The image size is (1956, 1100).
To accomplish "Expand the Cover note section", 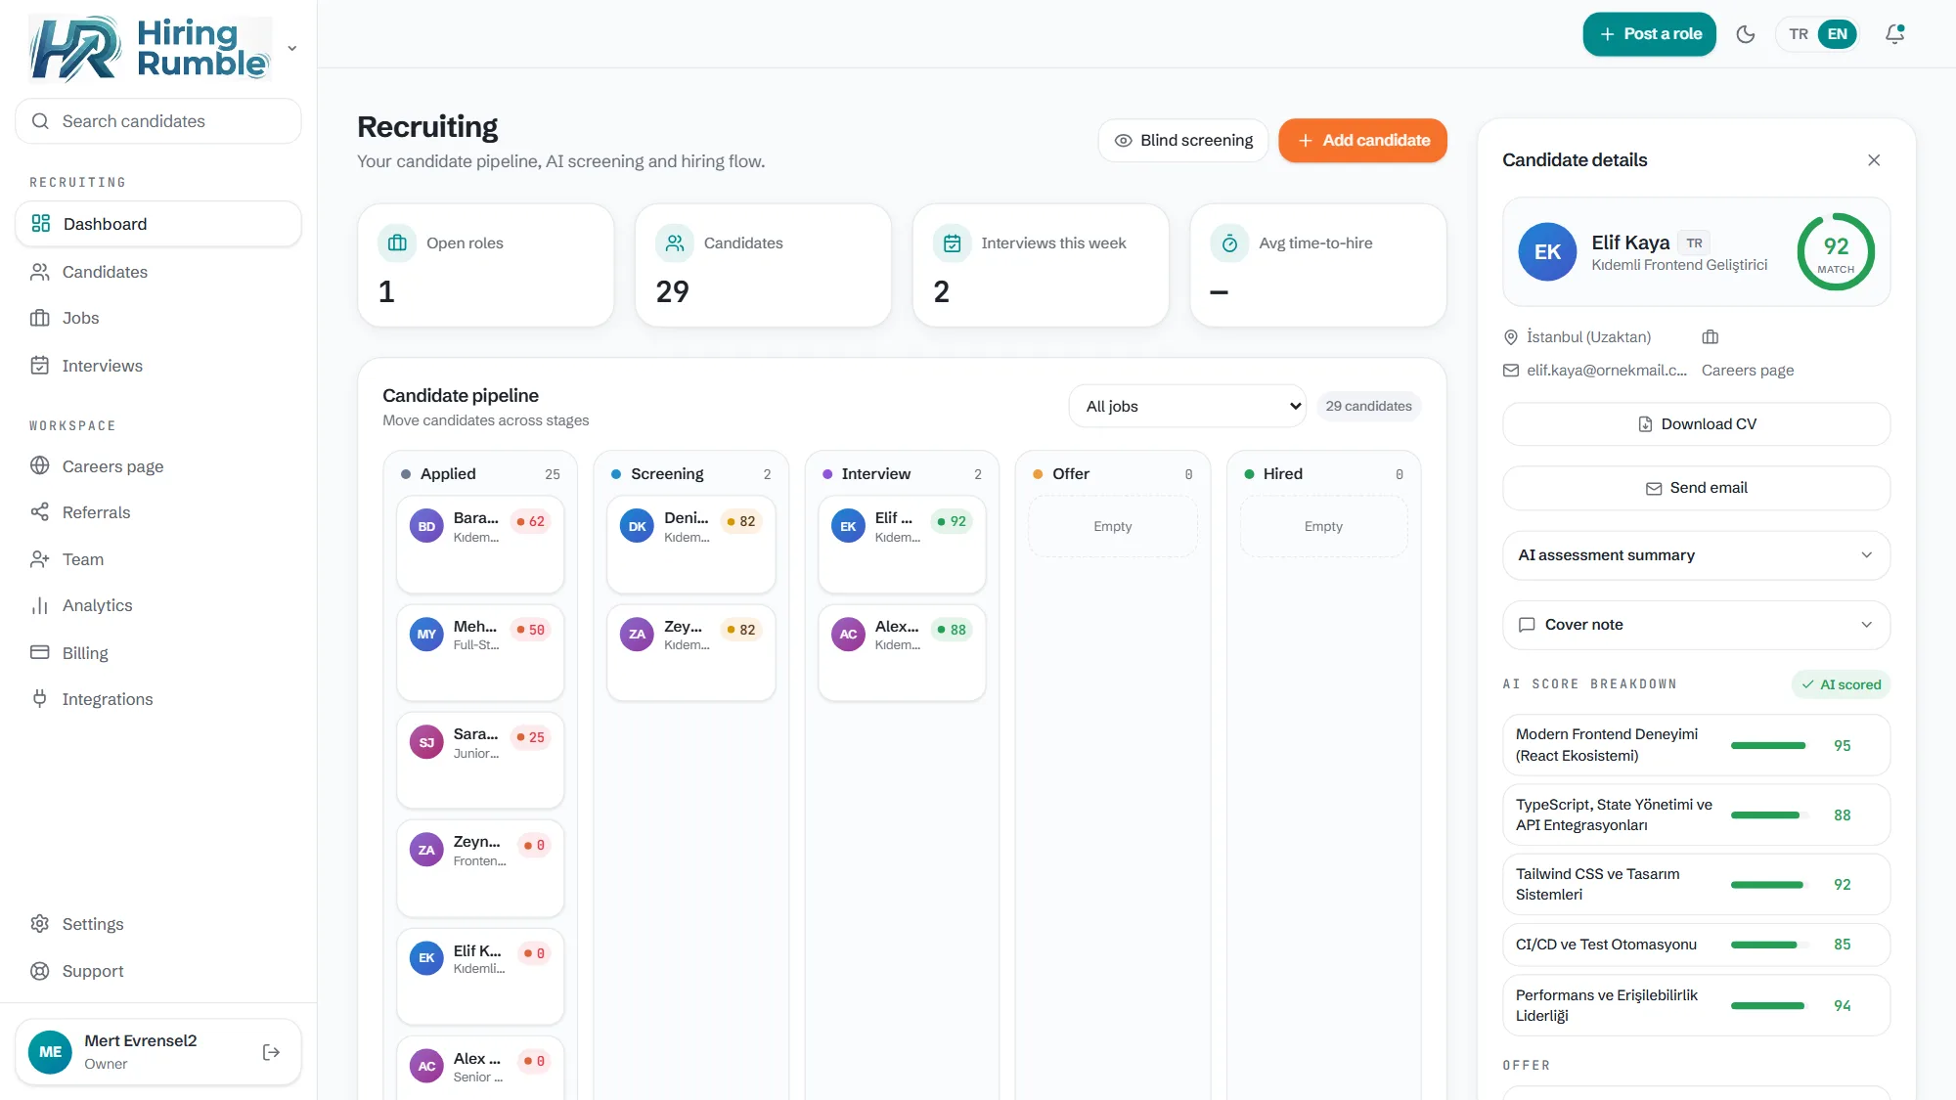I will point(1696,625).
